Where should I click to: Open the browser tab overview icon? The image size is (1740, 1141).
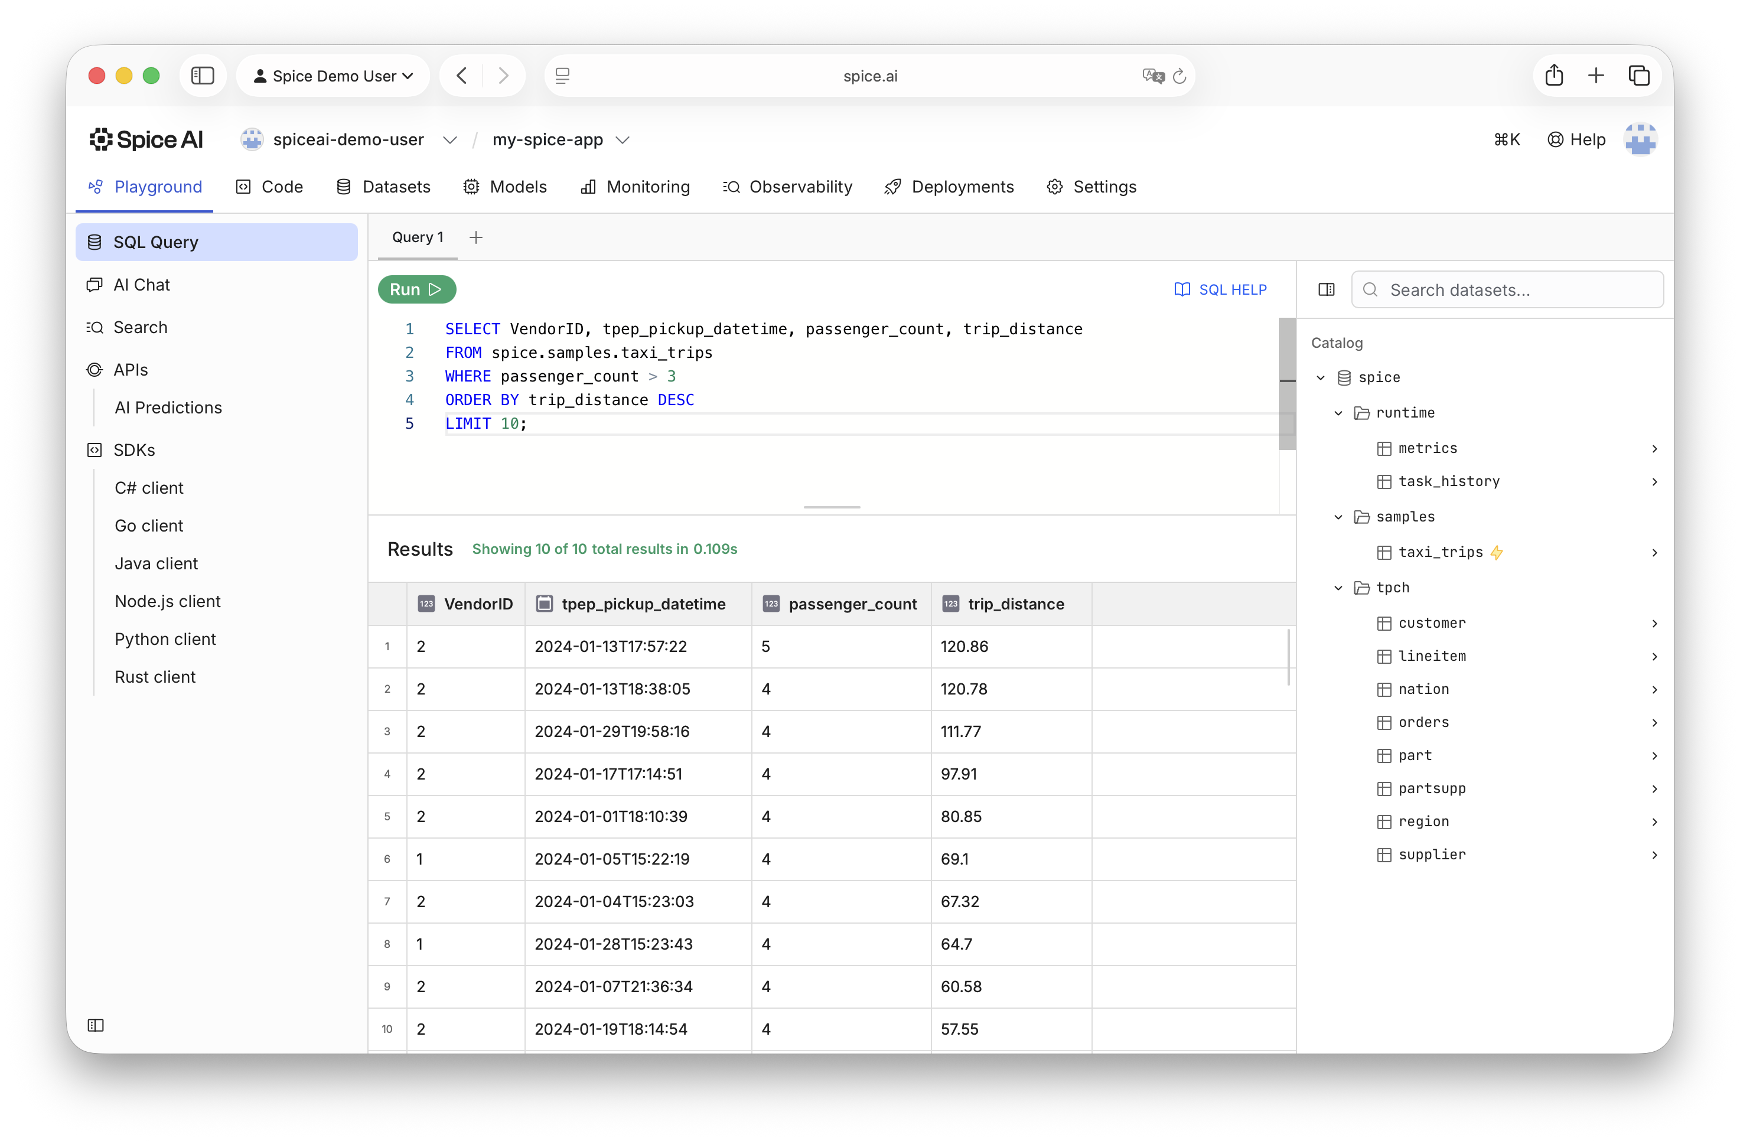pos(1638,76)
